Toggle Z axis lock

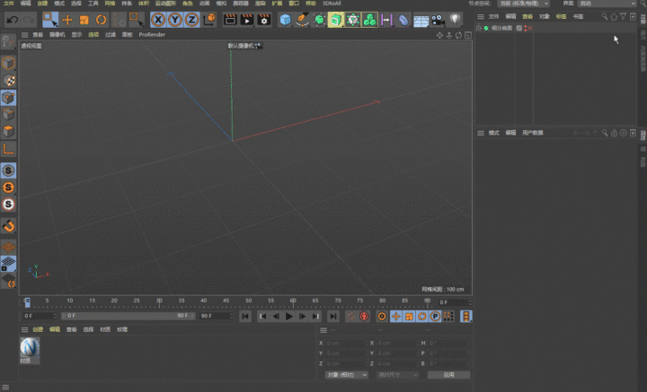point(191,20)
